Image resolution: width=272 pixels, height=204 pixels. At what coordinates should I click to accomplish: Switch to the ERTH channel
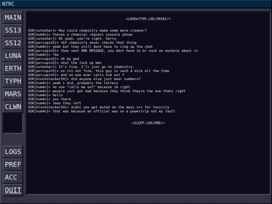coord(13,69)
